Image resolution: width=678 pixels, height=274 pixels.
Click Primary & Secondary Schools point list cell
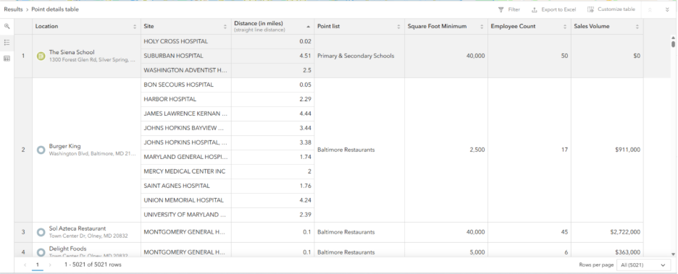click(359, 56)
